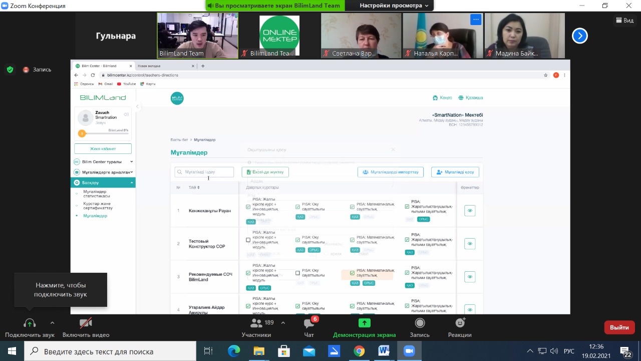Viewport: 641px width, 361px height.
Task: Click the green Share Screen icon
Action: point(365,323)
